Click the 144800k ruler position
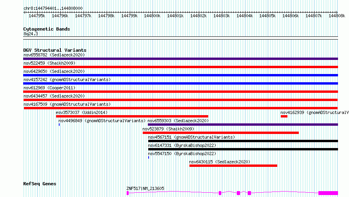 pyautogui.click(x=152, y=16)
